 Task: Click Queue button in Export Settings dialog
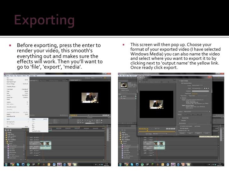[x=190, y=133]
